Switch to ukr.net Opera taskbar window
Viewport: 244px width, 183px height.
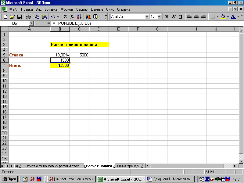tap(72, 179)
